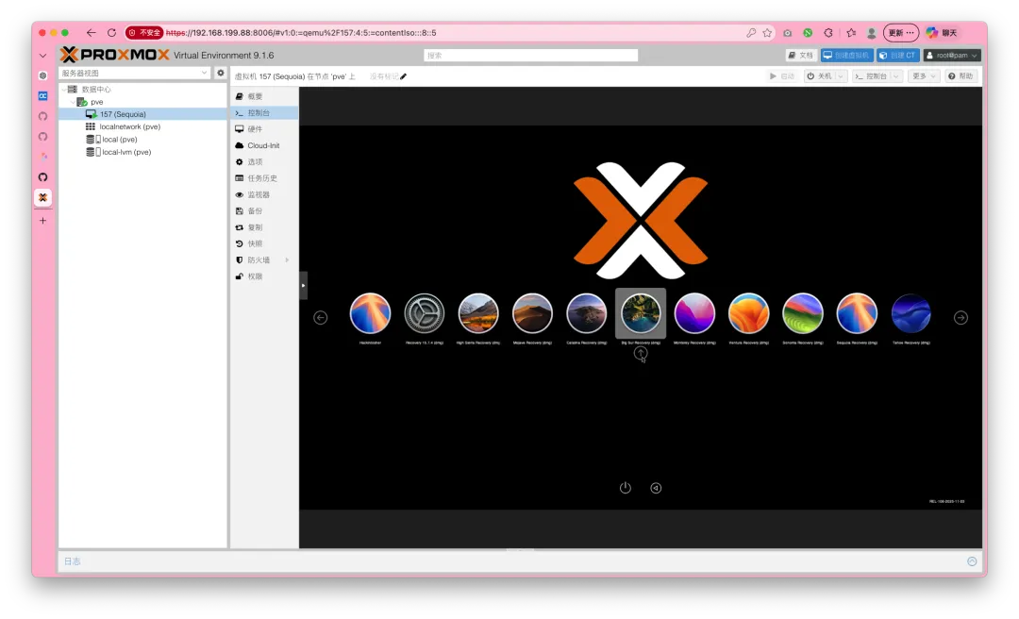Open the 任务历史 task history tab

click(264, 178)
